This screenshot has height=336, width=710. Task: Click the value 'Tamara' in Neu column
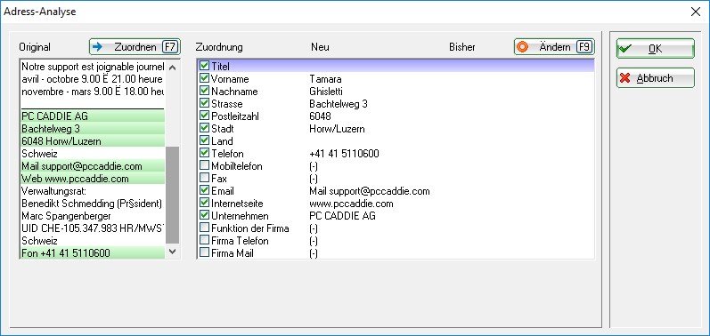[x=325, y=79]
